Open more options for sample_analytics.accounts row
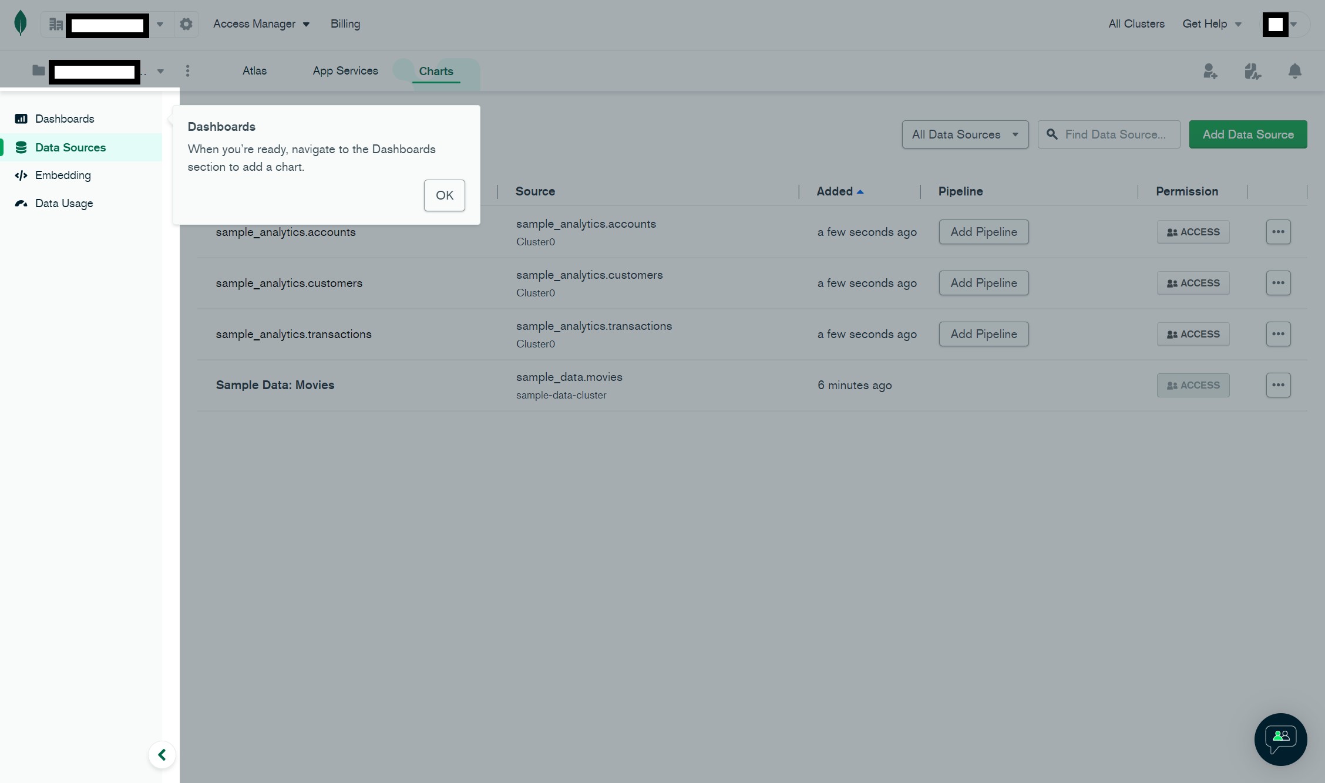 pyautogui.click(x=1278, y=232)
